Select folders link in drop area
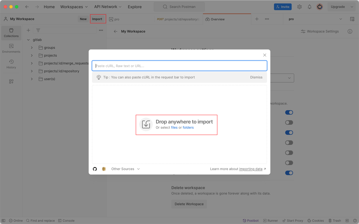The width and height of the screenshot is (359, 224). coord(188,127)
